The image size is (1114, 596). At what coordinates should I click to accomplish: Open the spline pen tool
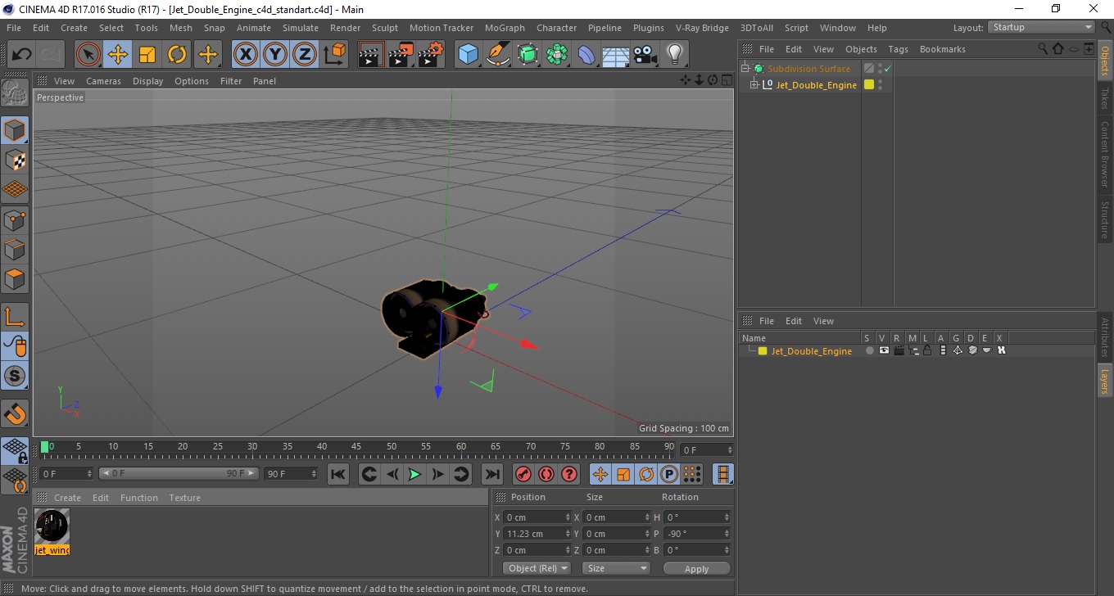(x=498, y=55)
